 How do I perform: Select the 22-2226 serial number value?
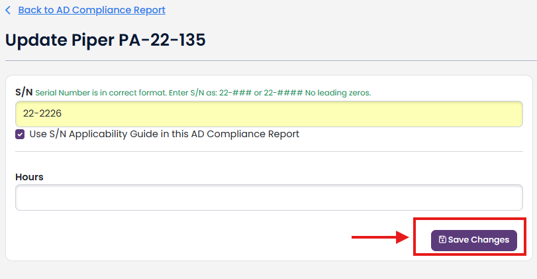coord(42,113)
